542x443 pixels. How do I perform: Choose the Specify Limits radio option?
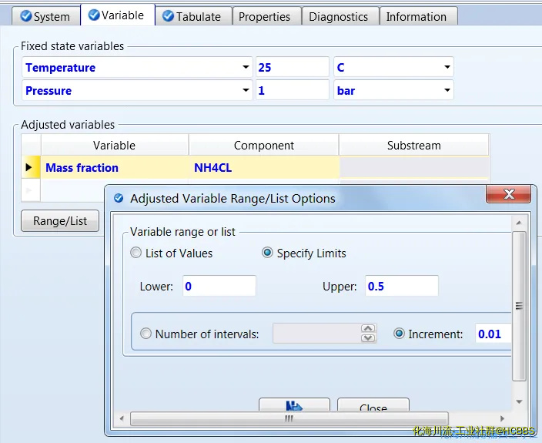click(x=268, y=253)
